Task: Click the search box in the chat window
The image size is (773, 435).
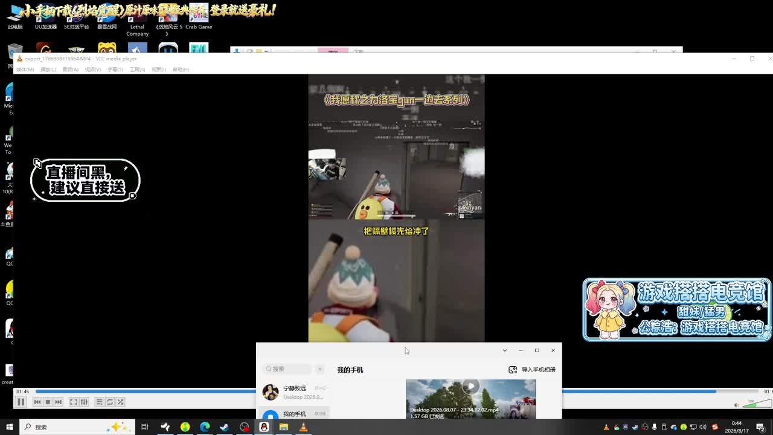Action: (x=287, y=369)
